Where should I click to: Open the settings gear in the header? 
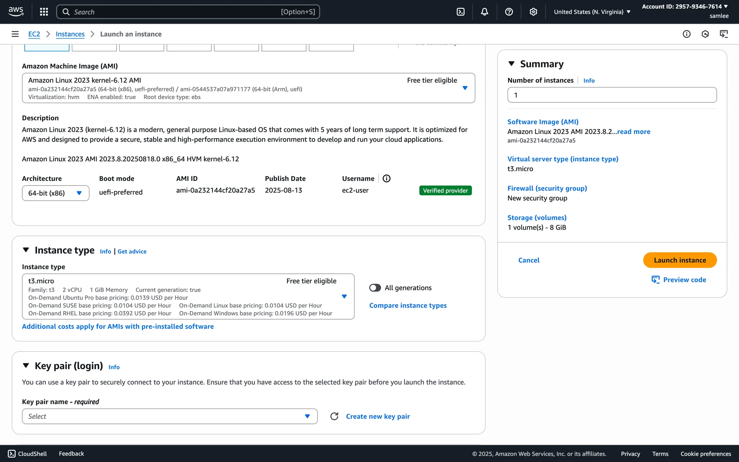tap(533, 12)
